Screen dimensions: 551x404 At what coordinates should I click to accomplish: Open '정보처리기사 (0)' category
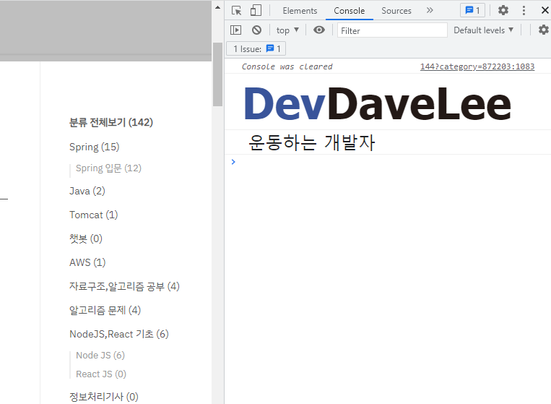[104, 397]
